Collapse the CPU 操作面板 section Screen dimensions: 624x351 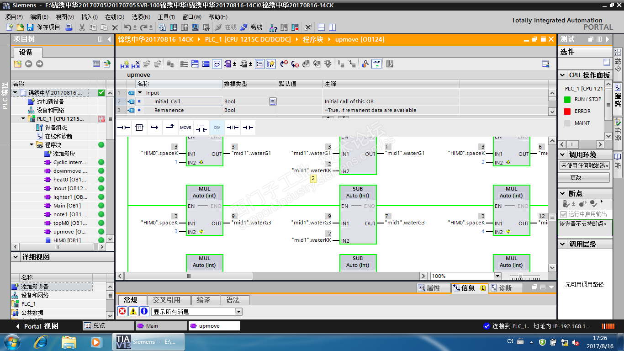[x=563, y=75]
